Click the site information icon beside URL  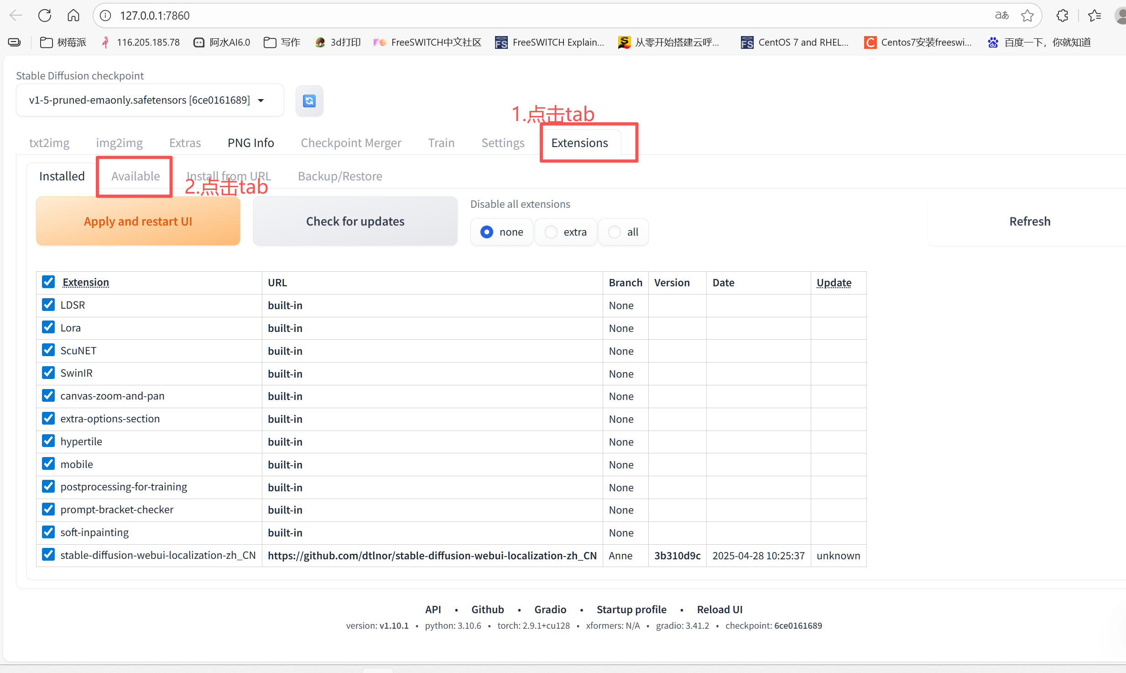105,16
